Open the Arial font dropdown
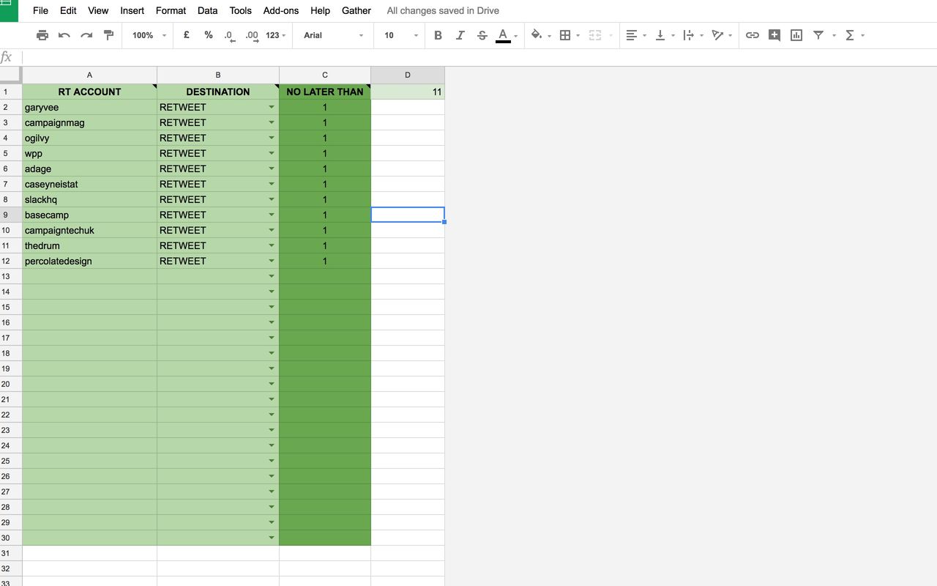The width and height of the screenshot is (937, 586). tap(333, 35)
